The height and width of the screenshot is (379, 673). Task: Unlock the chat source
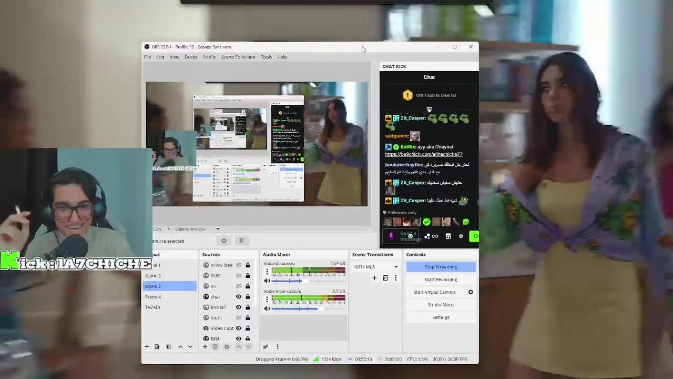[x=248, y=296]
